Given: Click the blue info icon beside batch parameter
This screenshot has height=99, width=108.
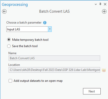Looking at the screenshot, I should (x=45, y=23).
